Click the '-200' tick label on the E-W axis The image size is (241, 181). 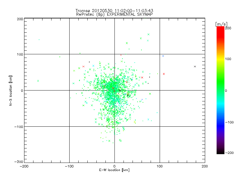point(24,166)
